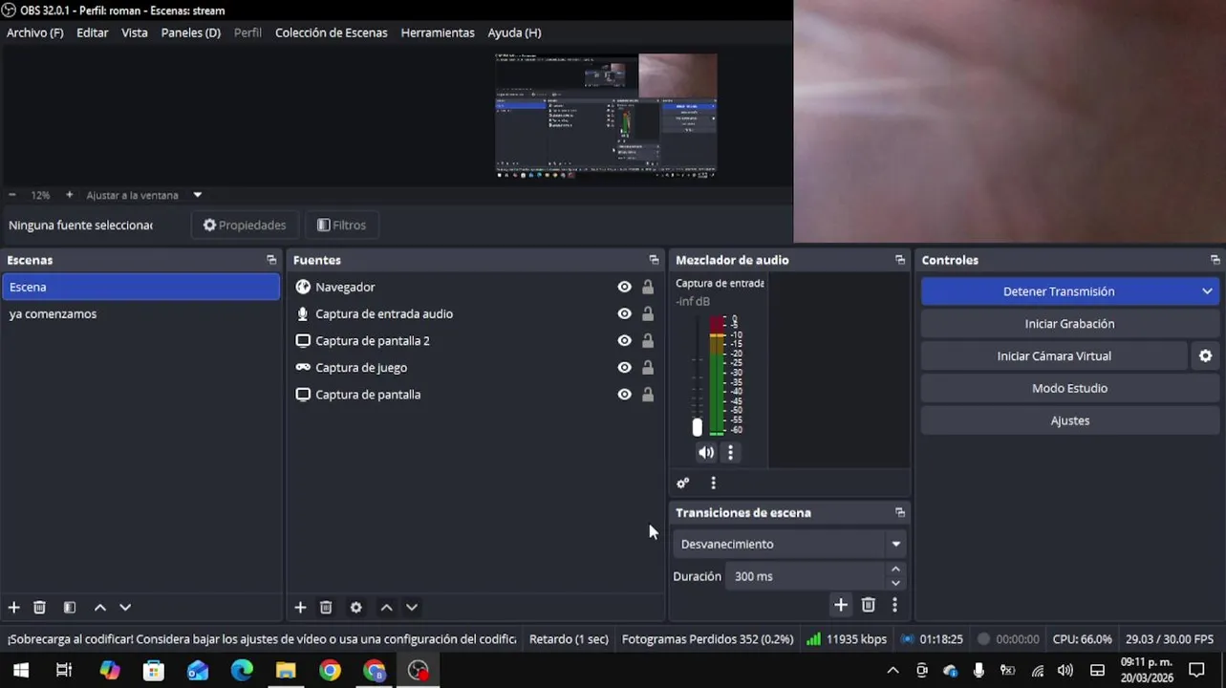
Task: Open the Paneles (D) menu
Action: click(x=191, y=32)
